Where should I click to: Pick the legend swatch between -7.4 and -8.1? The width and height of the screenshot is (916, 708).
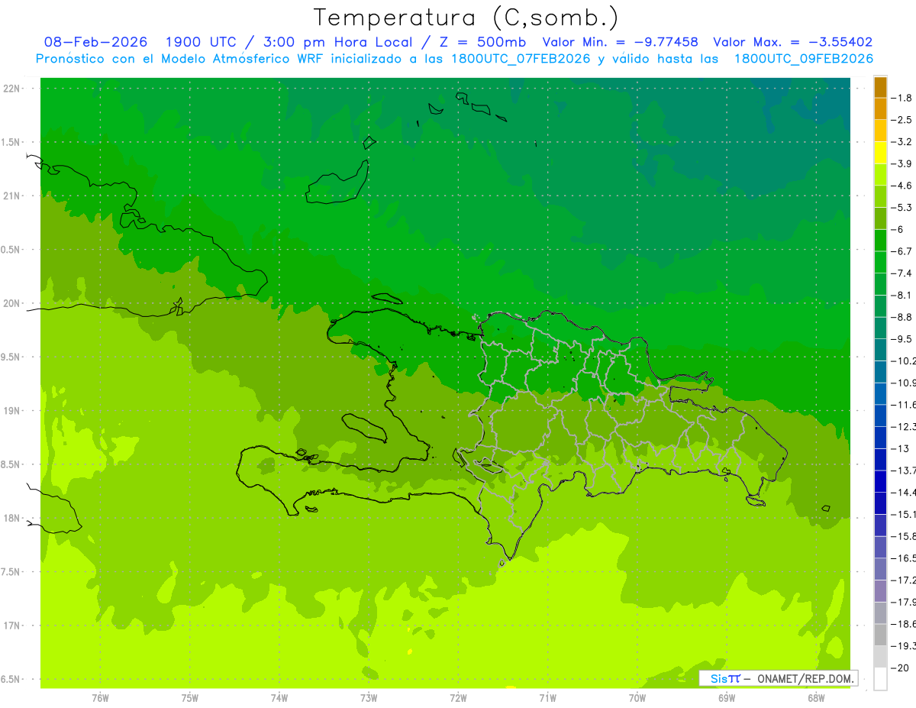[880, 284]
